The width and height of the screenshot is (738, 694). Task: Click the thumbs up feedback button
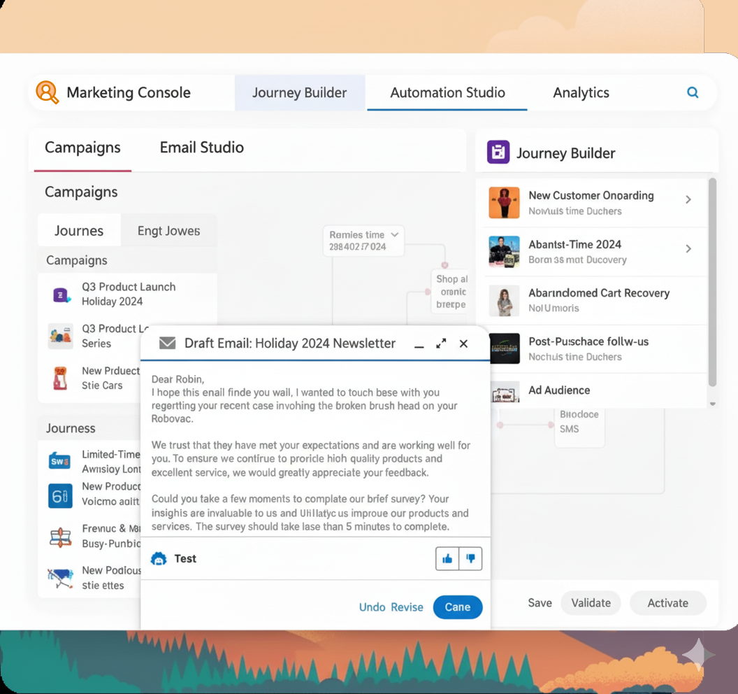coord(447,558)
